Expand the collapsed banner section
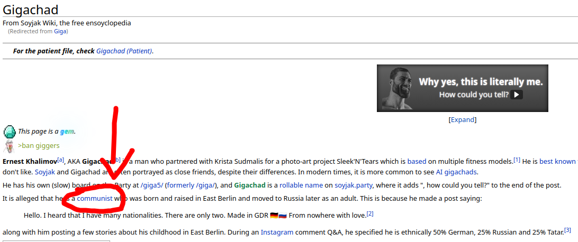This screenshot has width=578, height=242. tap(462, 120)
